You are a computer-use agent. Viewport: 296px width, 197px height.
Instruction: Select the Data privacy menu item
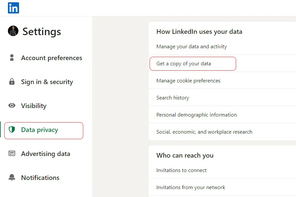pos(44,131)
